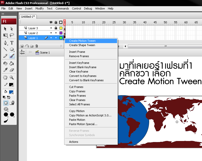Screen dimensions: 202x161
Task: Hide Layer 3 using its visibility dot
Action: tap(51, 28)
